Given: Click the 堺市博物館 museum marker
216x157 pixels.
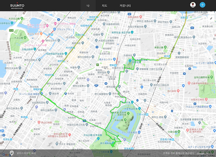Looking at the screenshot, I should pos(113,143).
